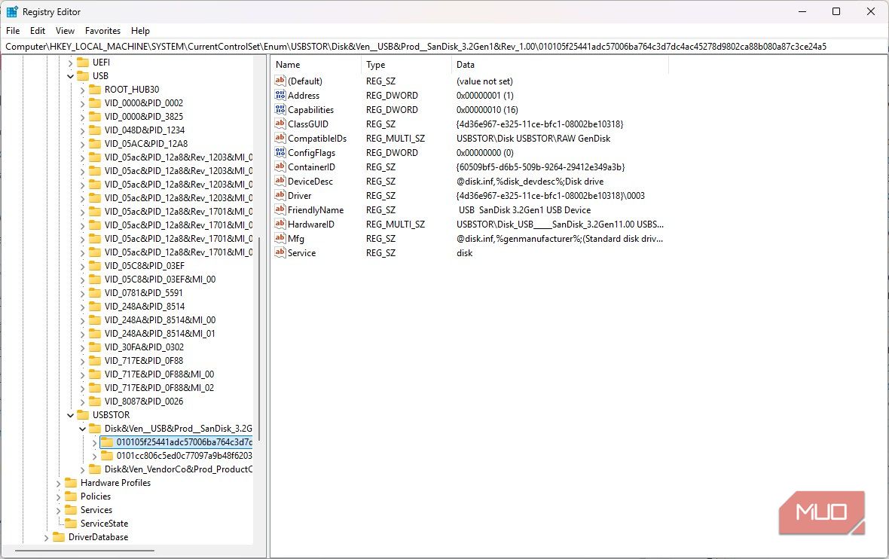Click the string icon beside CompatibleIDs
The width and height of the screenshot is (889, 559).
pyautogui.click(x=280, y=139)
